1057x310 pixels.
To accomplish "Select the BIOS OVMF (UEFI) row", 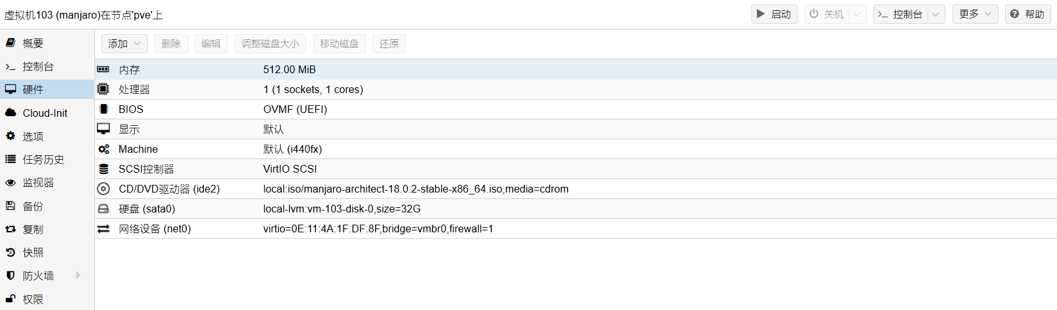I will [295, 109].
